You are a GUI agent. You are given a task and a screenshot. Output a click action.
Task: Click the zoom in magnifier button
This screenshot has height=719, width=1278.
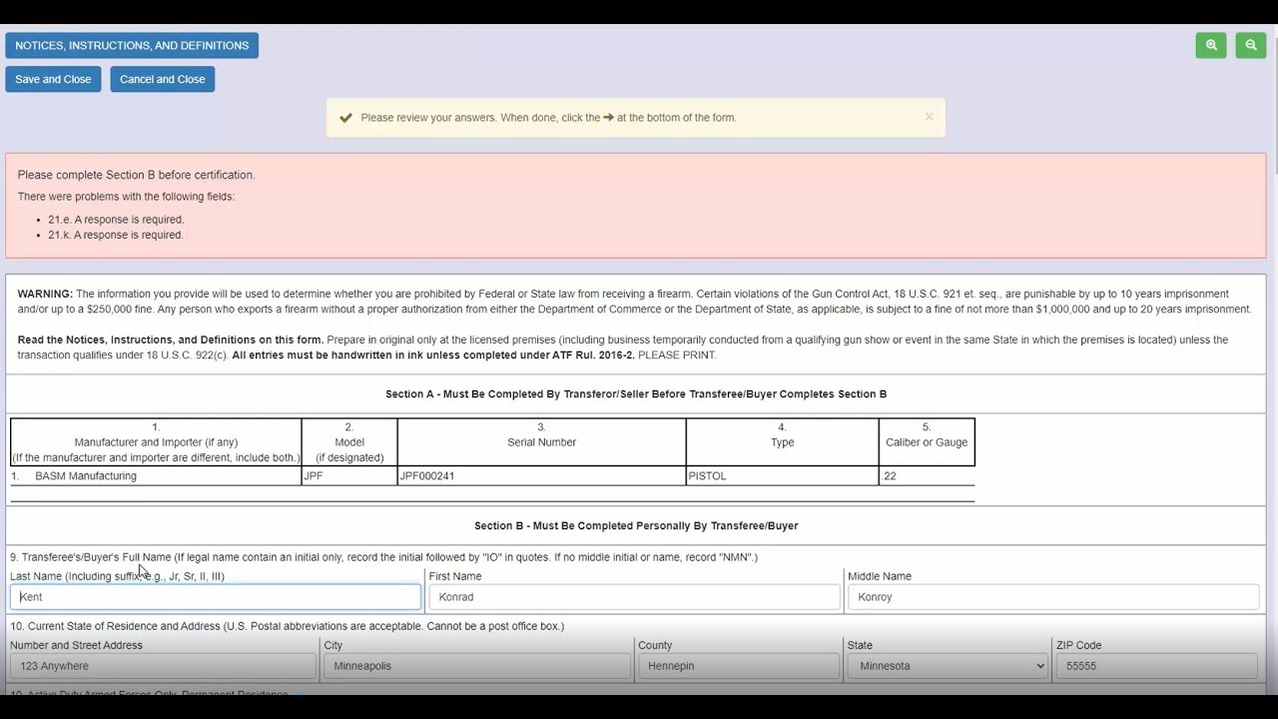1210,45
